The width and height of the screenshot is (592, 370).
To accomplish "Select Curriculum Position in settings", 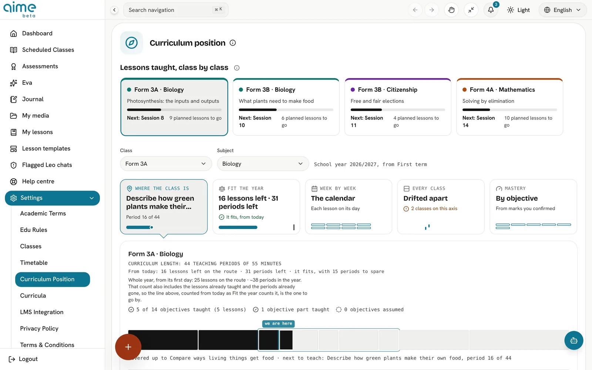I will click(53, 279).
